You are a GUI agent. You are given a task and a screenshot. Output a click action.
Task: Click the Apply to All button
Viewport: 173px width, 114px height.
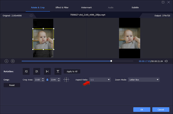(x=72, y=71)
